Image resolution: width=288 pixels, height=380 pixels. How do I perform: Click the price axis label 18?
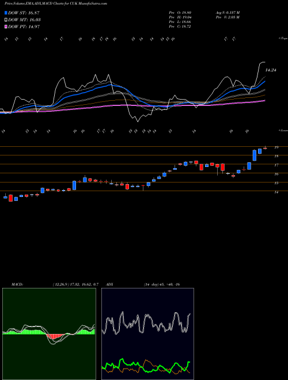(276, 156)
